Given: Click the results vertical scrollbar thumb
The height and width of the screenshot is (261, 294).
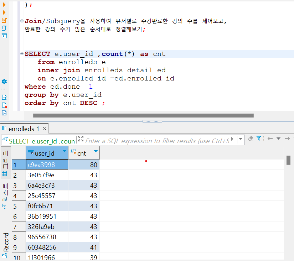Looking at the screenshot, I should click(x=289, y=160).
